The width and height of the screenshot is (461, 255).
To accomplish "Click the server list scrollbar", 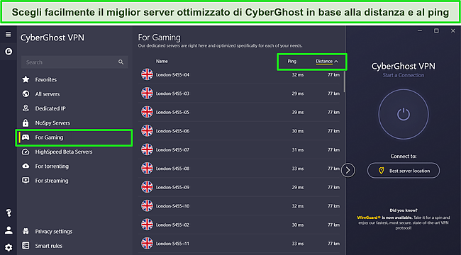I will coord(344,81).
